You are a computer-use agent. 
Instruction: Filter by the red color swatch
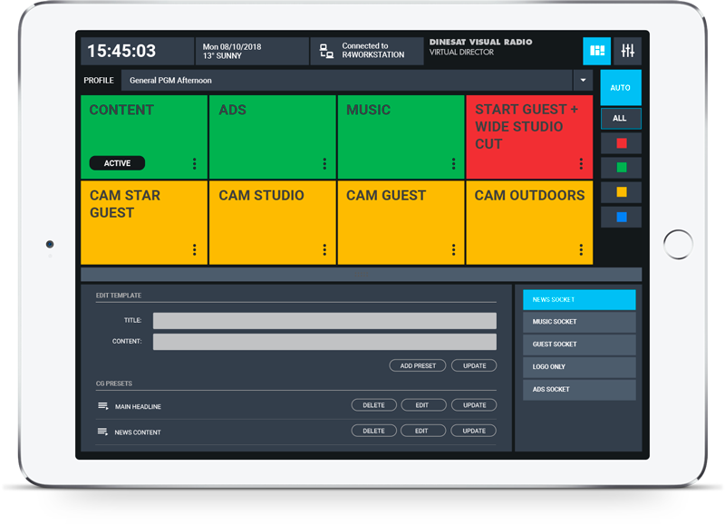click(621, 143)
